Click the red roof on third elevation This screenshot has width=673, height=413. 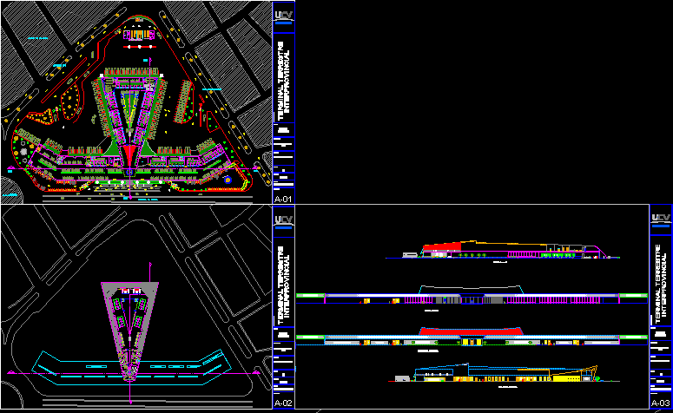point(471,331)
